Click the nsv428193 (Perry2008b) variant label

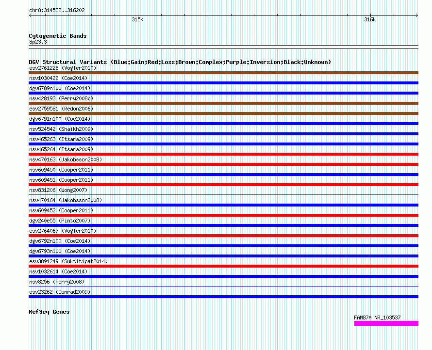[61, 98]
